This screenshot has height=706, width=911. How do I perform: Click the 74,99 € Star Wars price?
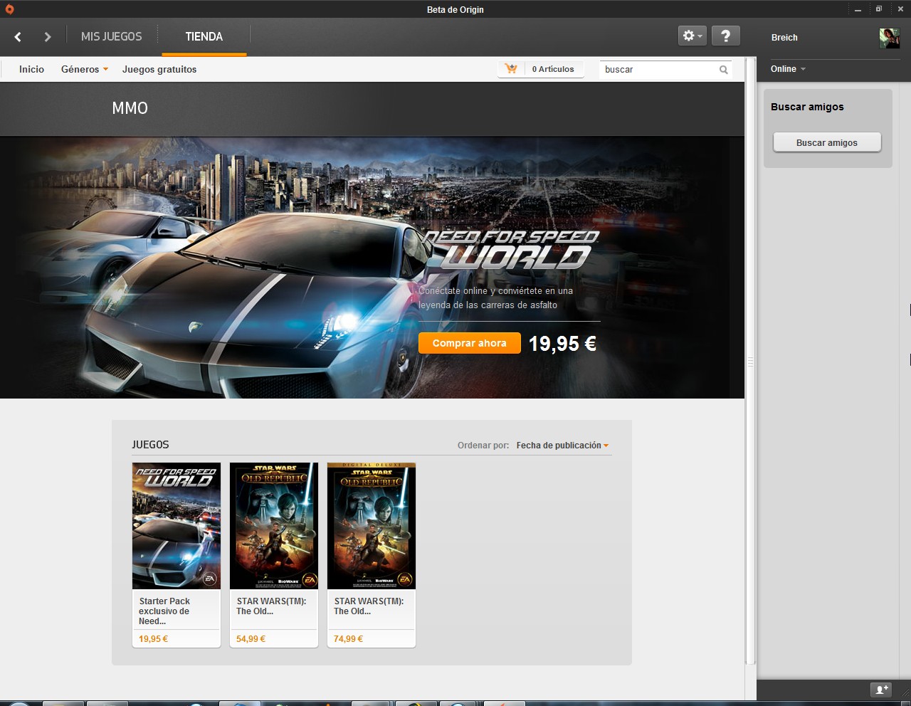click(348, 639)
